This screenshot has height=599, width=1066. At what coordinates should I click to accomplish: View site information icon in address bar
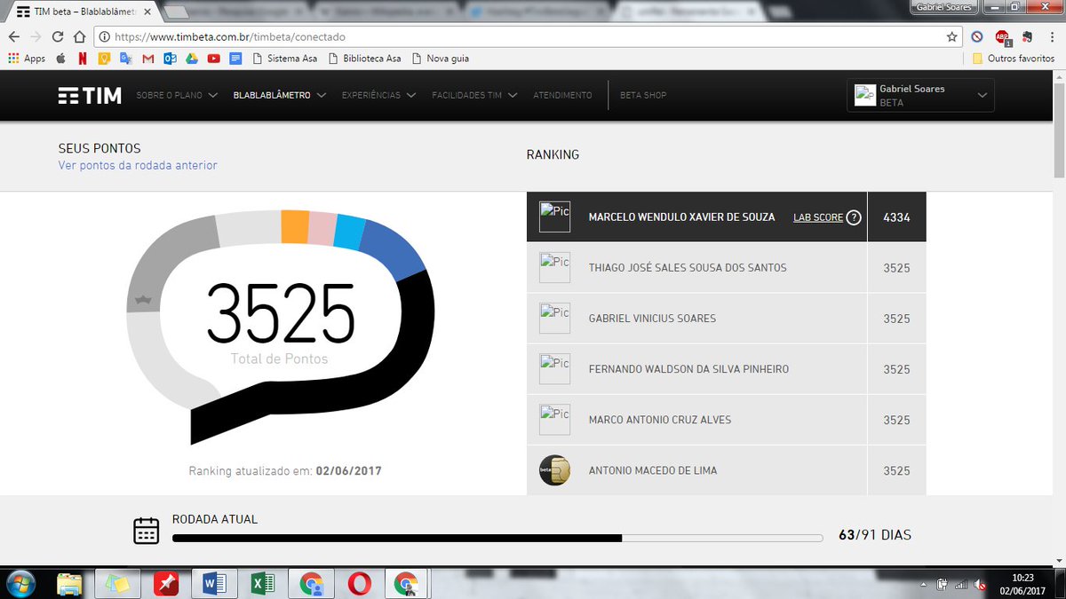(105, 37)
